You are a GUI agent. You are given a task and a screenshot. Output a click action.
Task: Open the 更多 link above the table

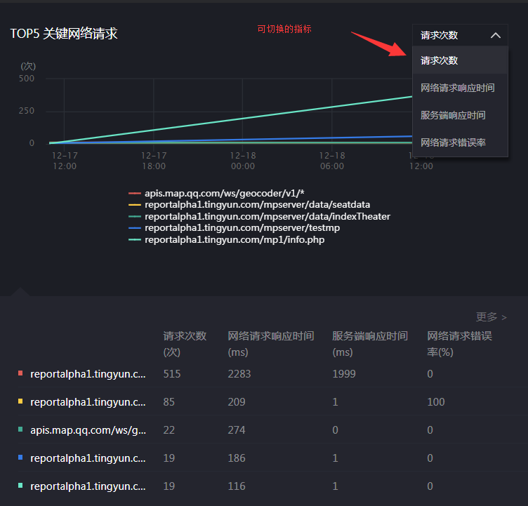[491, 317]
